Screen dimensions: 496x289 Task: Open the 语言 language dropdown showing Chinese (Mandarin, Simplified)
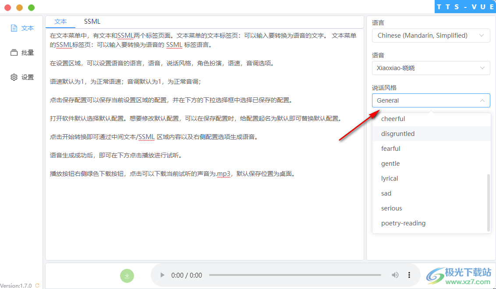pyautogui.click(x=431, y=36)
